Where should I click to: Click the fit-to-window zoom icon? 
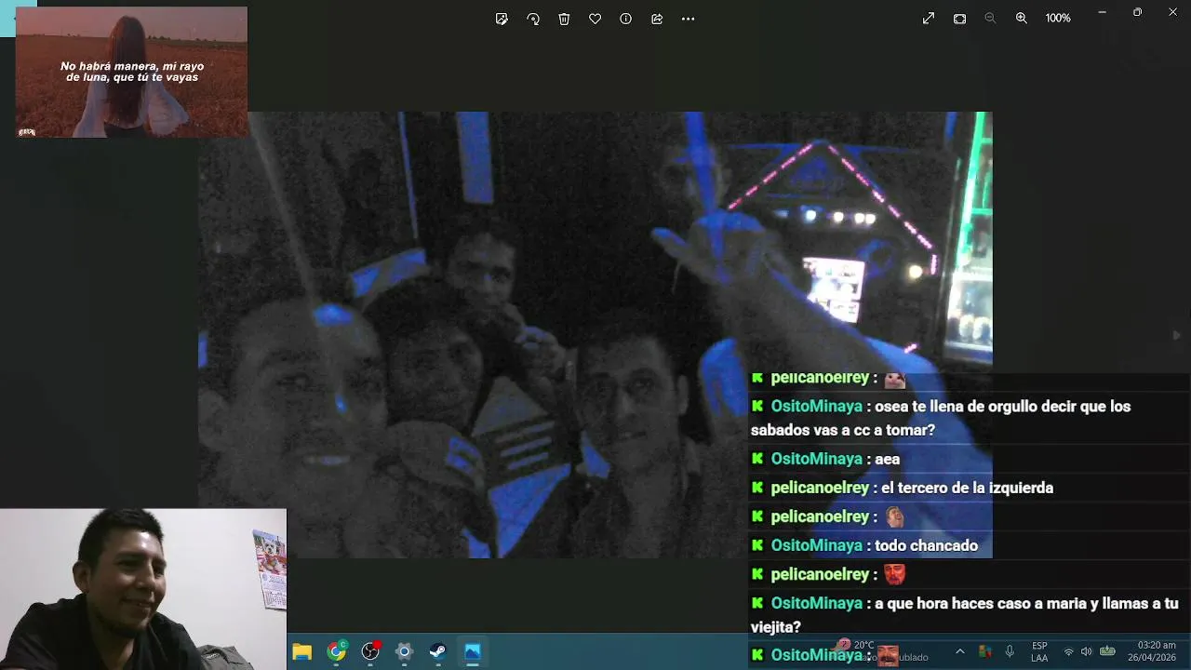coord(959,19)
